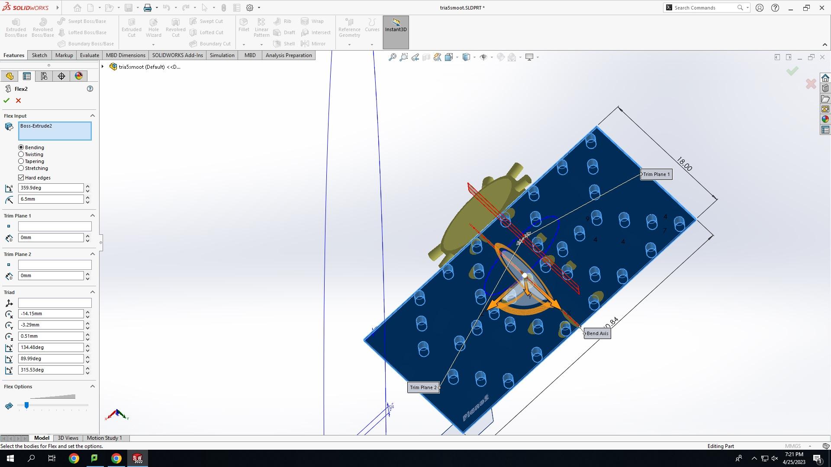Select the Stretching radio button
The height and width of the screenshot is (467, 831).
click(x=21, y=168)
